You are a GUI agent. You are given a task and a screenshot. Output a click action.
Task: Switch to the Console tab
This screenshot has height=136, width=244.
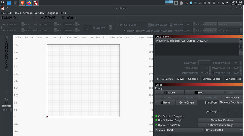tap(193, 79)
